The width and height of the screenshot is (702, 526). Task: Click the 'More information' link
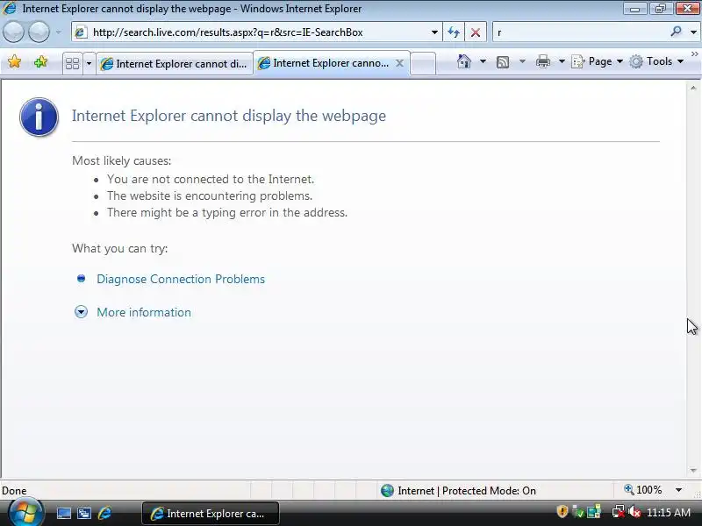pos(144,312)
